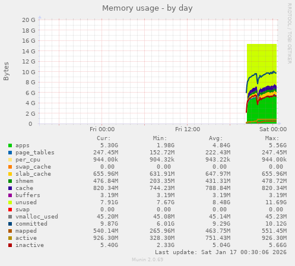The image size is (295, 266).
Task: Click the page_tables blue legend swatch
Action: [x=10, y=153]
